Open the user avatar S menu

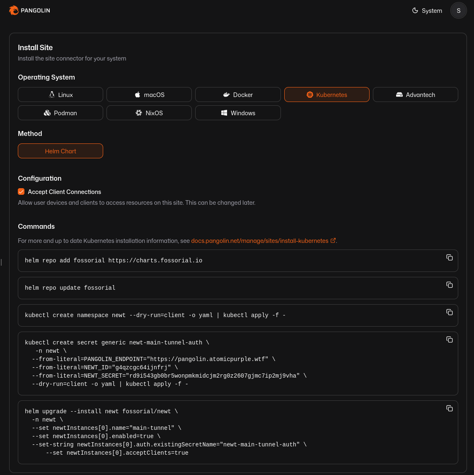coord(458,11)
